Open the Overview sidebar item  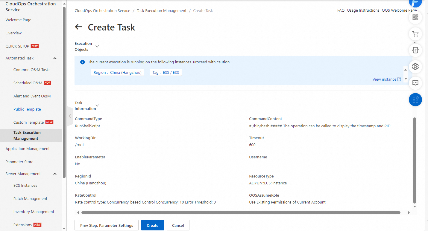click(13, 33)
